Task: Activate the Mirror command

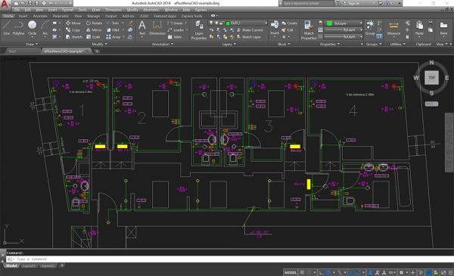Action: 94,30
